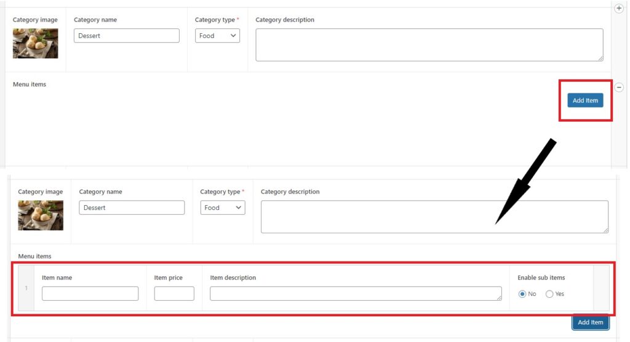Image resolution: width=630 pixels, height=342 pixels.
Task: Click the dessert category image in the upper panel
Action: coord(36,44)
